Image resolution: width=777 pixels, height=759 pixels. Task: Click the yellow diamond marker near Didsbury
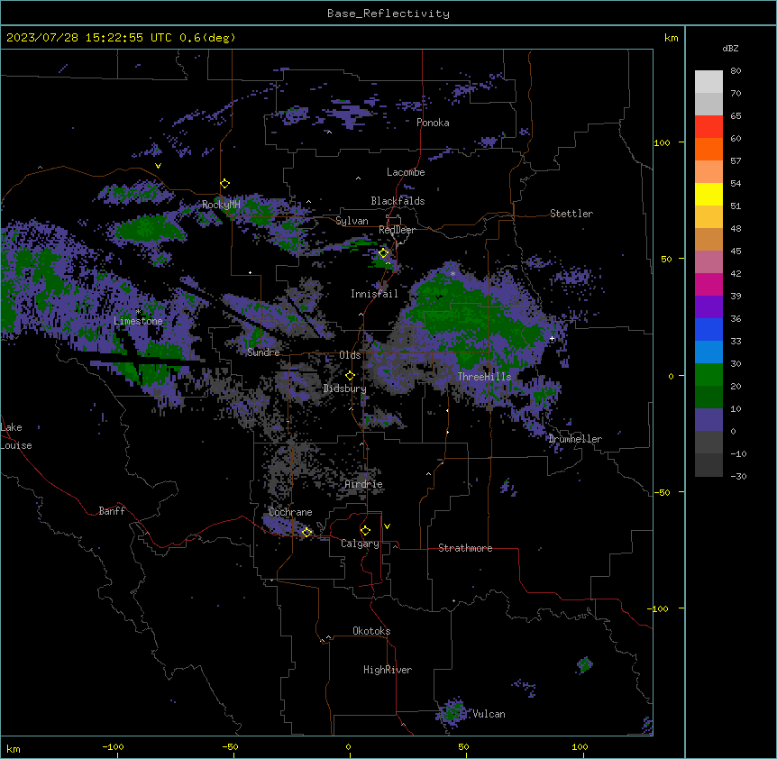(x=350, y=376)
